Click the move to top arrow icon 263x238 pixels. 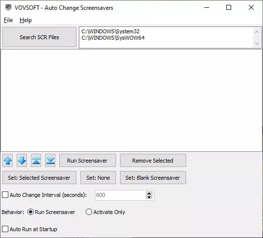pos(36,161)
